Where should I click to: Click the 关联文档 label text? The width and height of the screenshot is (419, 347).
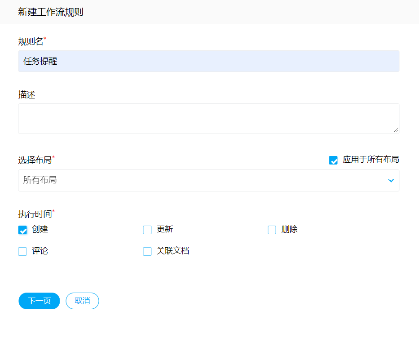click(x=173, y=251)
